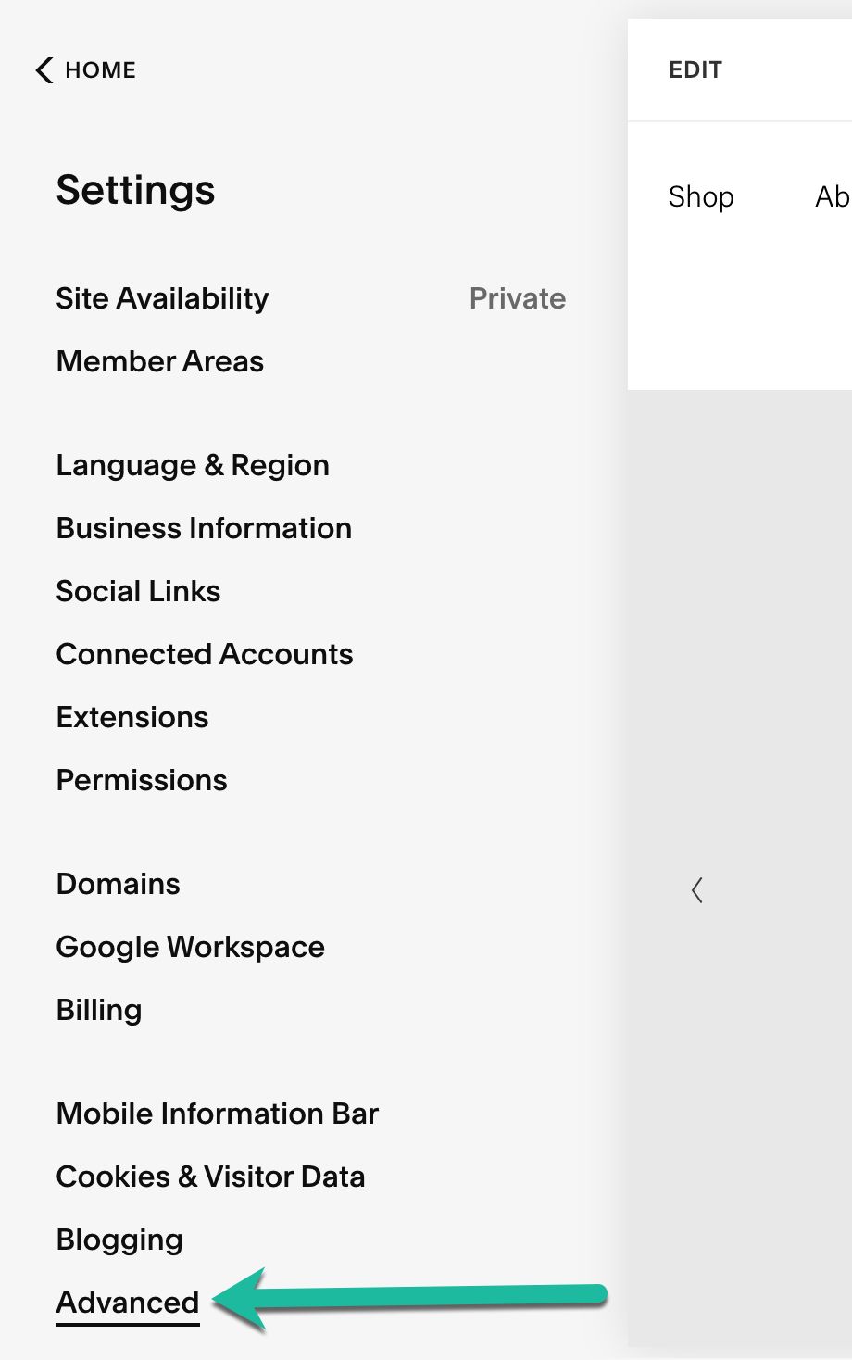Open Cookies & Visitor Data settings
This screenshot has width=852, height=1360.
point(211,1177)
